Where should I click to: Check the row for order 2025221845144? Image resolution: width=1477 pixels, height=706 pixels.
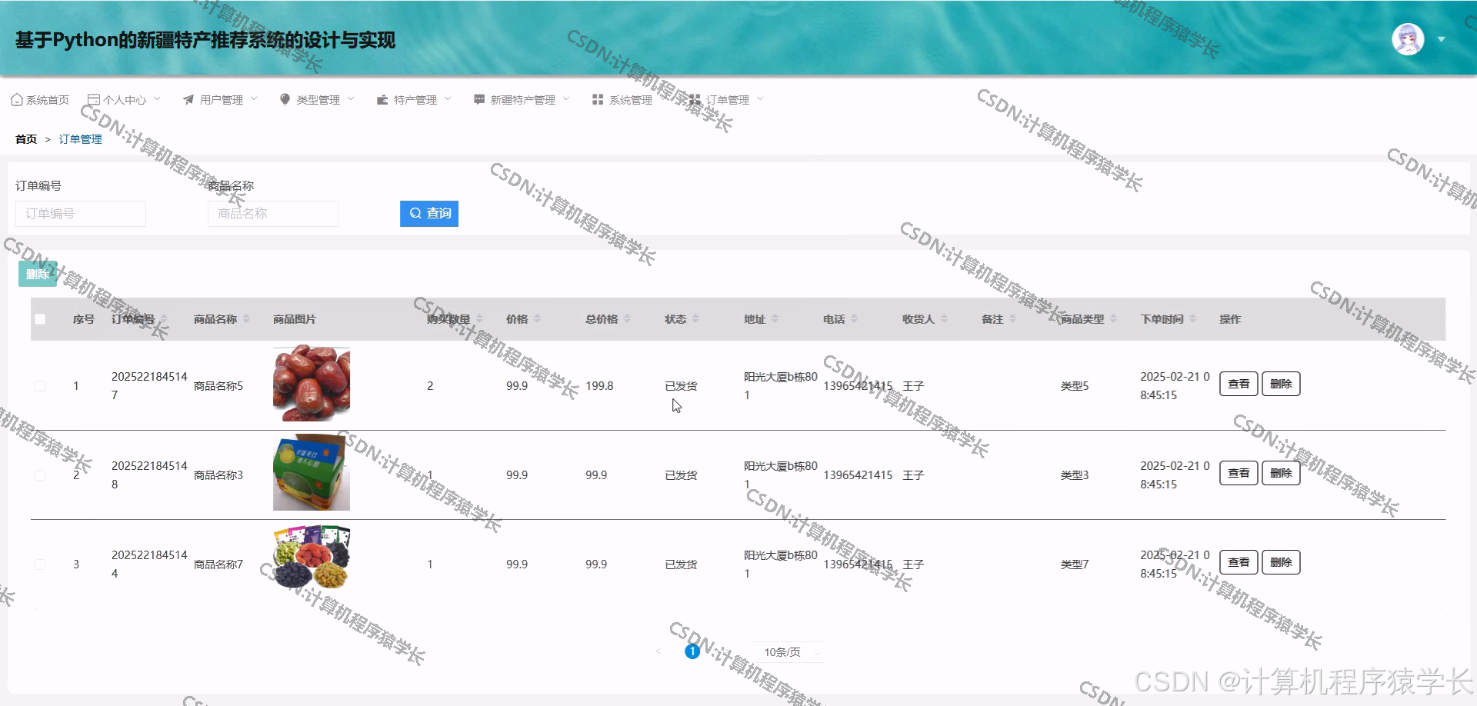click(40, 564)
